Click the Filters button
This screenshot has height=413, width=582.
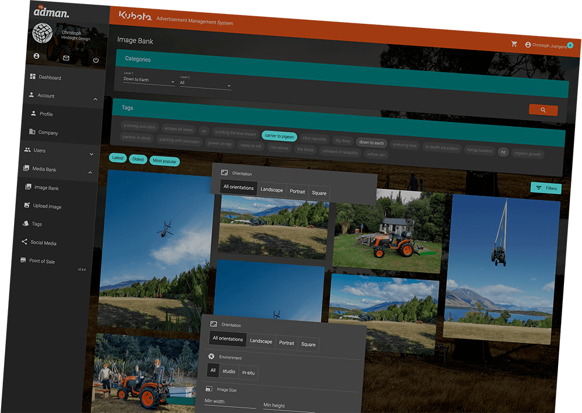point(546,188)
